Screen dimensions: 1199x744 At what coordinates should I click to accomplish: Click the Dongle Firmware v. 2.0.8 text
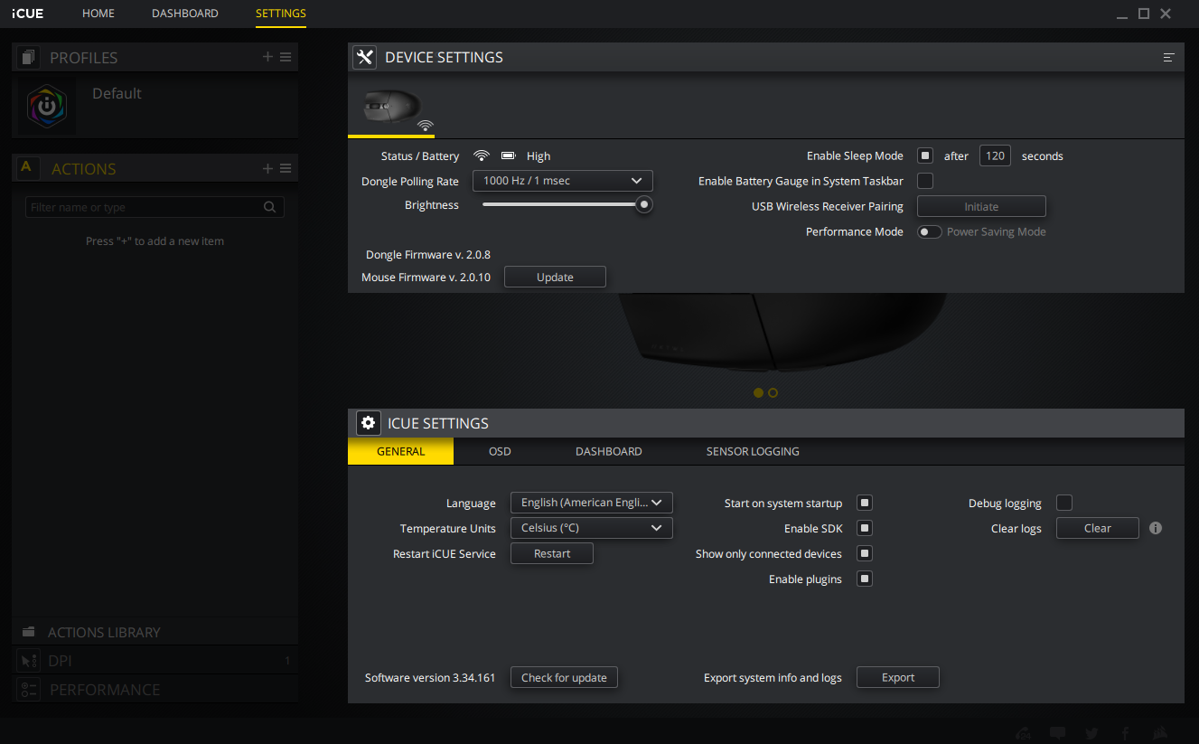[x=428, y=255]
